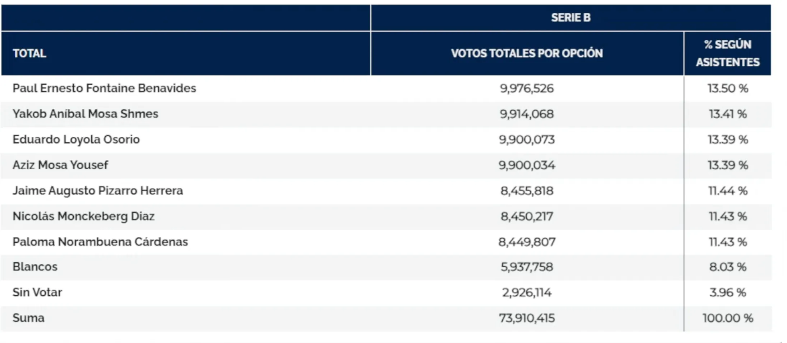Click the % SEGÚN ASISTENTES column header

727,53
